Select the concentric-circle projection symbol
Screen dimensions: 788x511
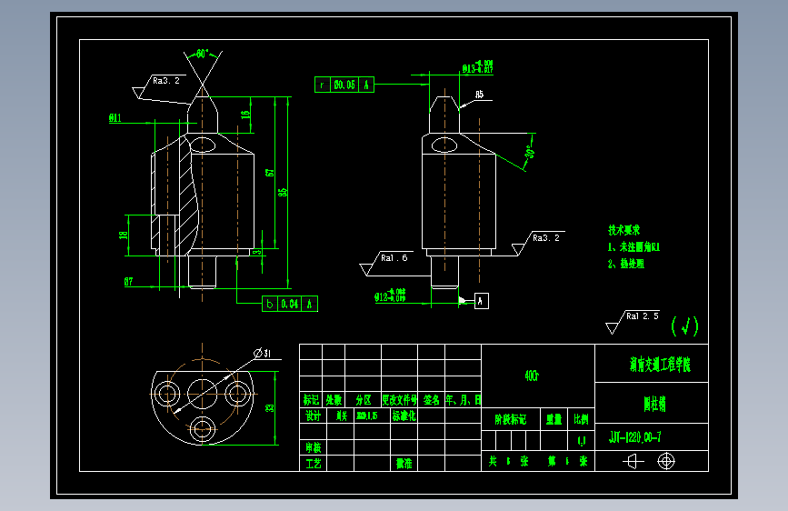[666, 461]
